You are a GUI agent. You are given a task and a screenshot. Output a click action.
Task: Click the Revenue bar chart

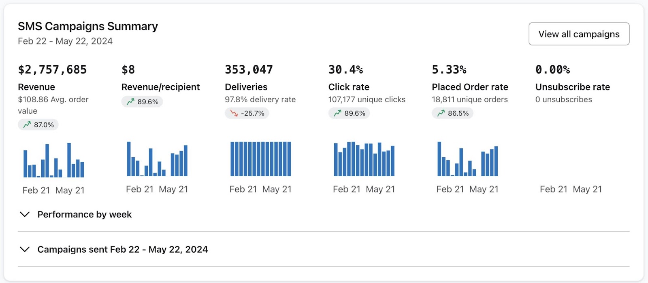pos(53,160)
